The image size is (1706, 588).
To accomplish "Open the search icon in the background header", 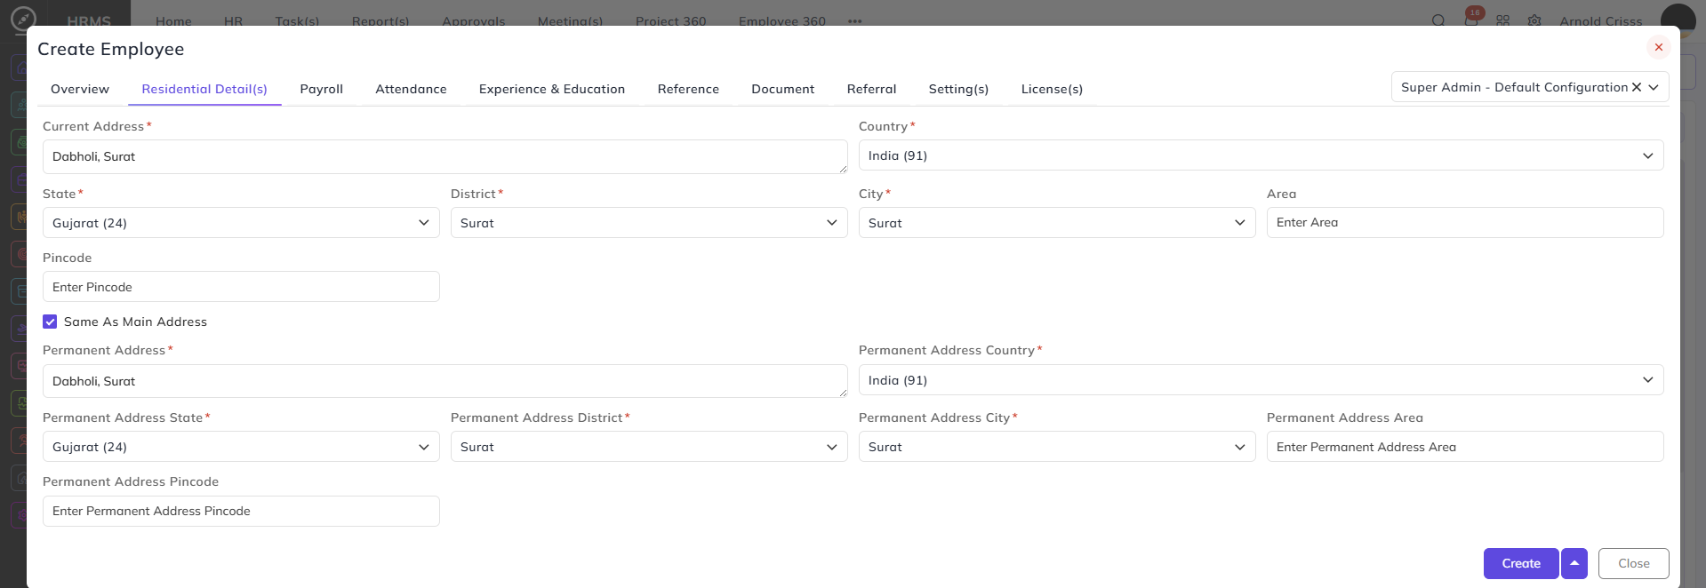I will pyautogui.click(x=1438, y=20).
